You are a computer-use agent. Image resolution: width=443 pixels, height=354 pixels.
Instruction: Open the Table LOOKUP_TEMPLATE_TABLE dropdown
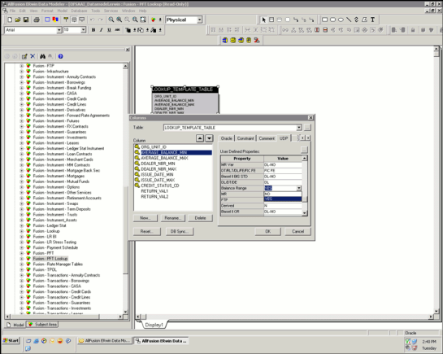click(299, 128)
